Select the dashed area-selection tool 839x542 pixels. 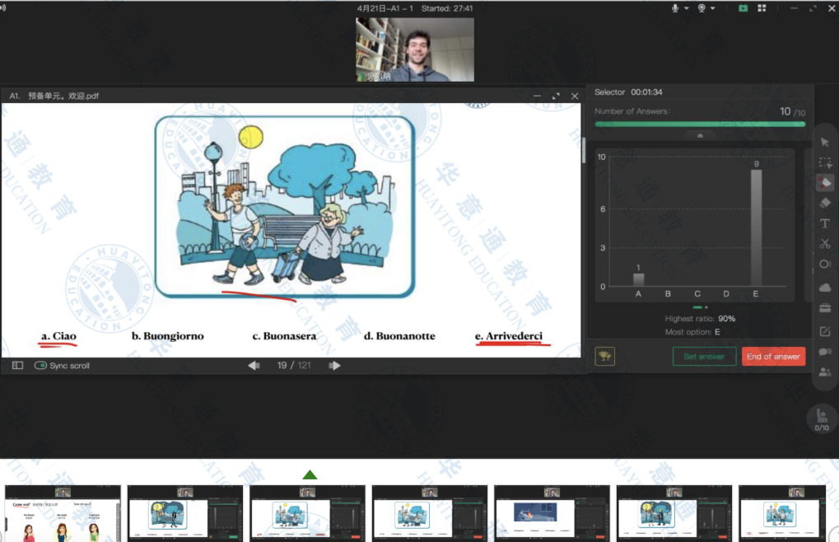pos(824,162)
